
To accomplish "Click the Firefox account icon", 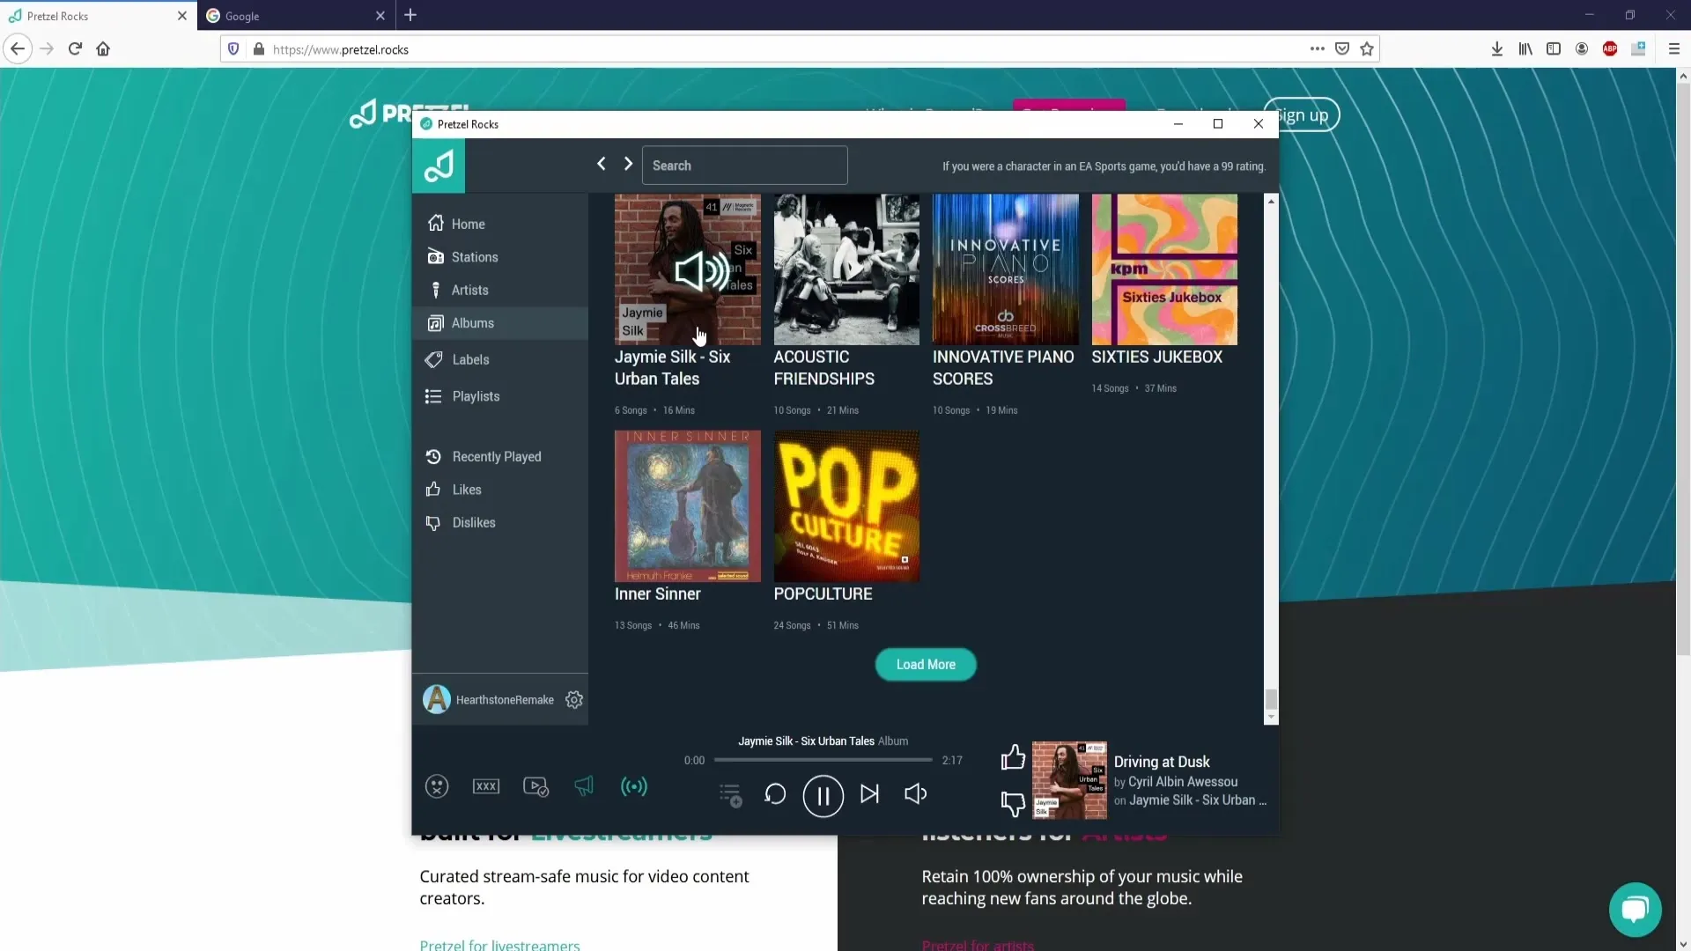I will [x=1582, y=49].
